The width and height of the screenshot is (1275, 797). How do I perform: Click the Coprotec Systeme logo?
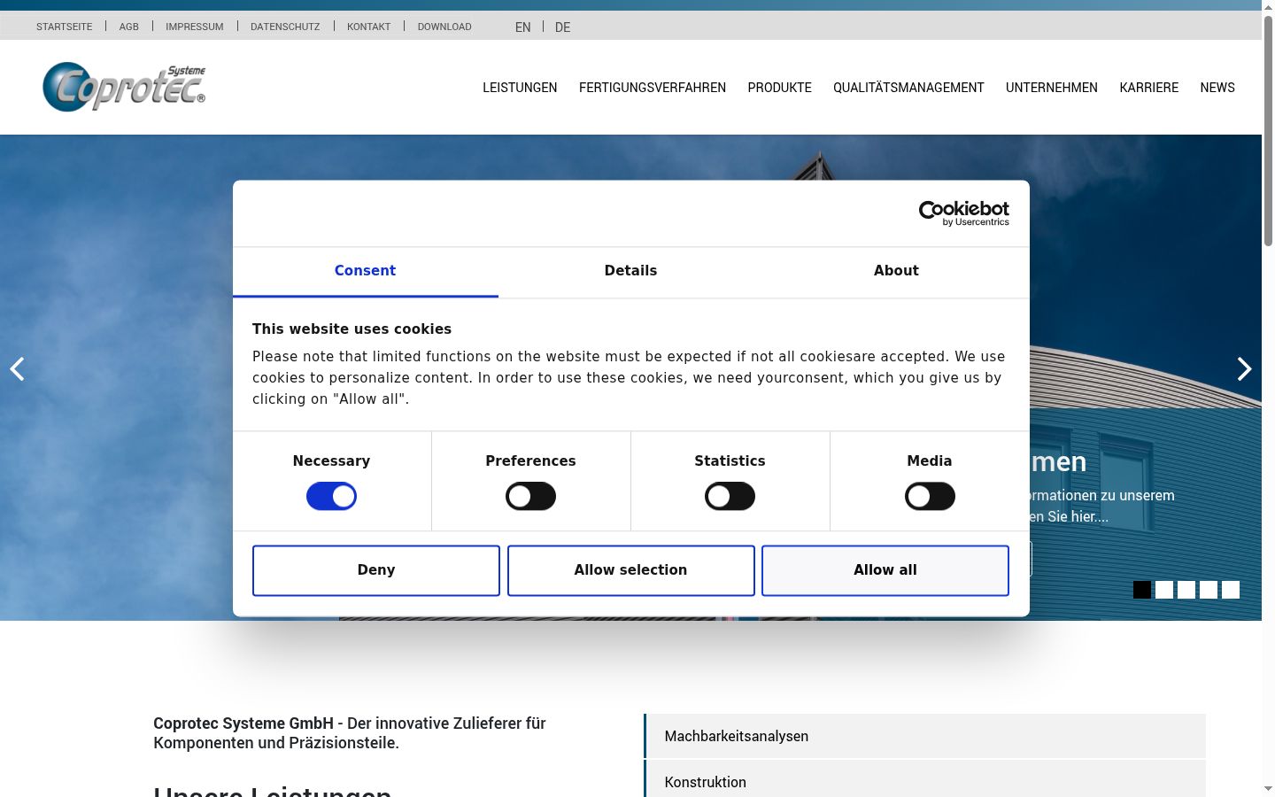tap(124, 87)
